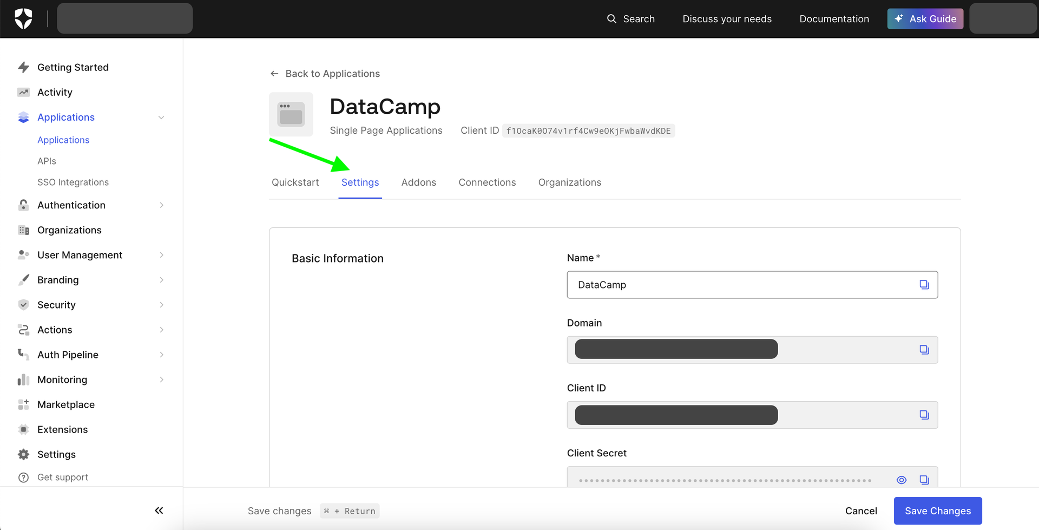Open Ask Guide assistant
The height and width of the screenshot is (530, 1039).
[x=925, y=19]
